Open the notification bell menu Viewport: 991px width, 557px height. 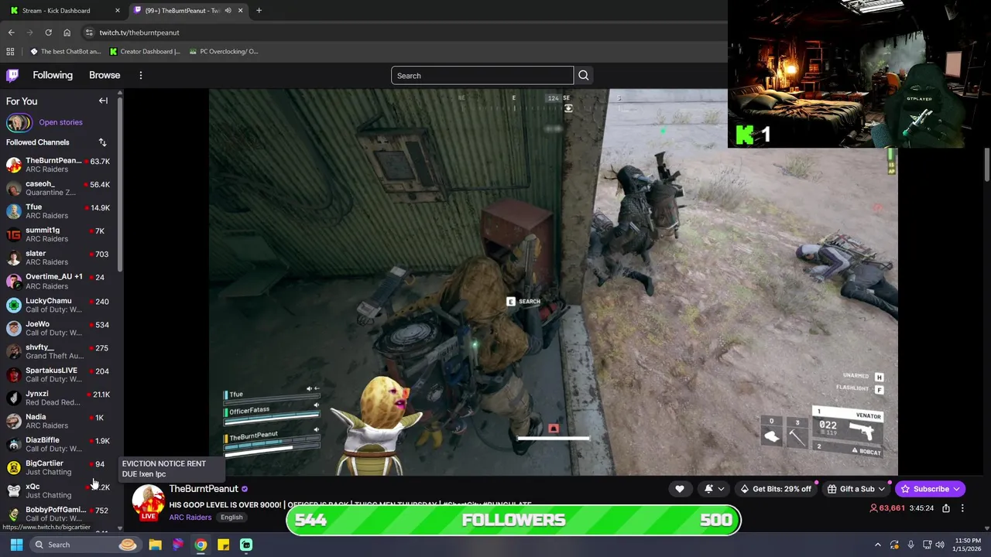[x=714, y=489]
